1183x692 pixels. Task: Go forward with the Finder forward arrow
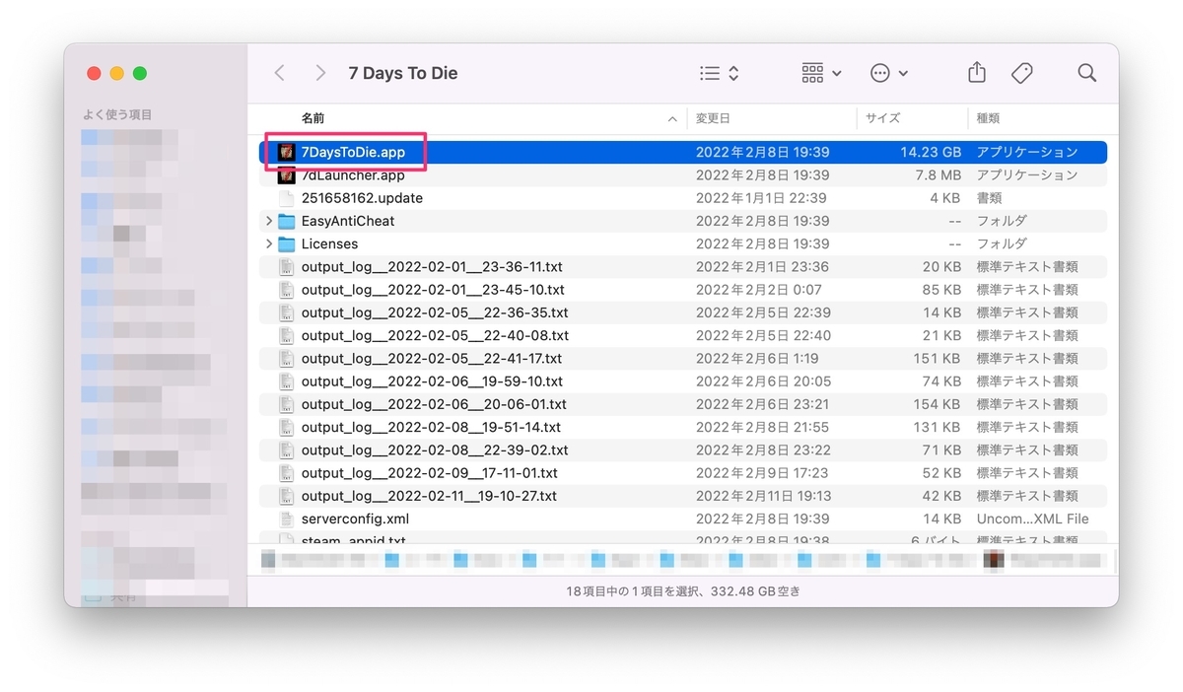pyautogui.click(x=320, y=73)
